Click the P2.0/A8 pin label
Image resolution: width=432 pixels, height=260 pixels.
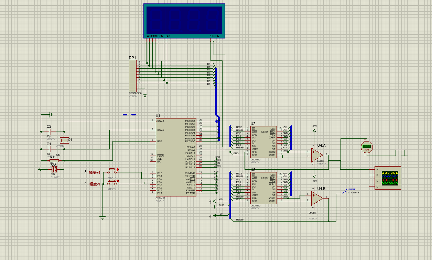(191, 147)
